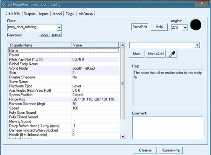Switch to the Class Info tab
Image resolution: width=211 pixels, height=155 pixels.
pos(13,13)
